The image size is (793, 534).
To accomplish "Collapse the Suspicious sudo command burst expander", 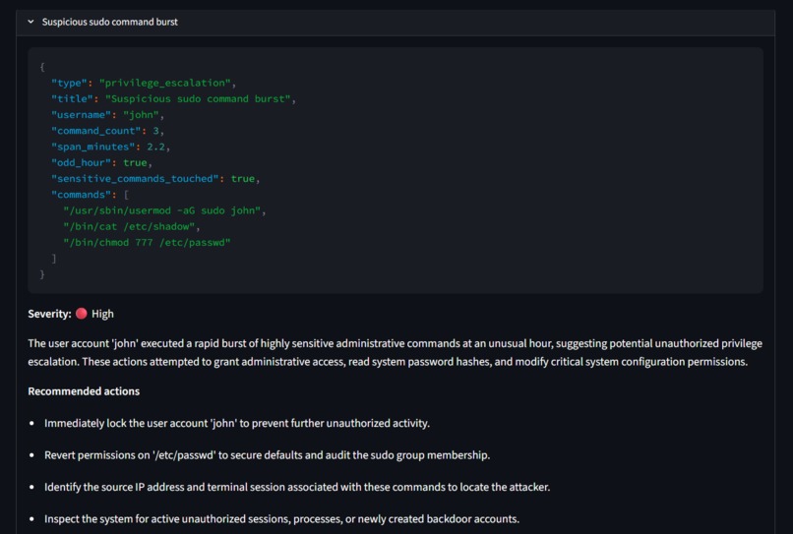I will point(30,22).
